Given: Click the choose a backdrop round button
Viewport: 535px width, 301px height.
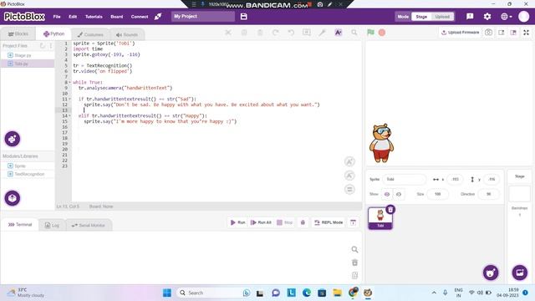Looking at the screenshot, I should [x=520, y=273].
